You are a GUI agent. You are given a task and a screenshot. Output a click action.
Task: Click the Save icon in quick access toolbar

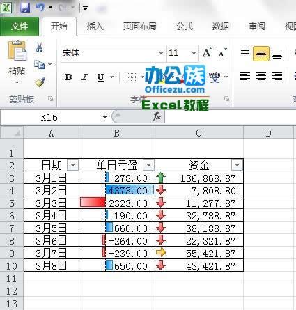[x=25, y=8]
